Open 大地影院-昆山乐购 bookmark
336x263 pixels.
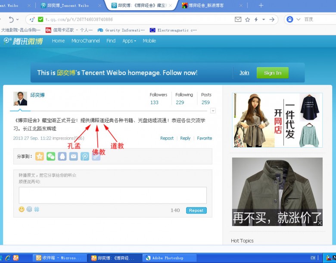point(21,30)
